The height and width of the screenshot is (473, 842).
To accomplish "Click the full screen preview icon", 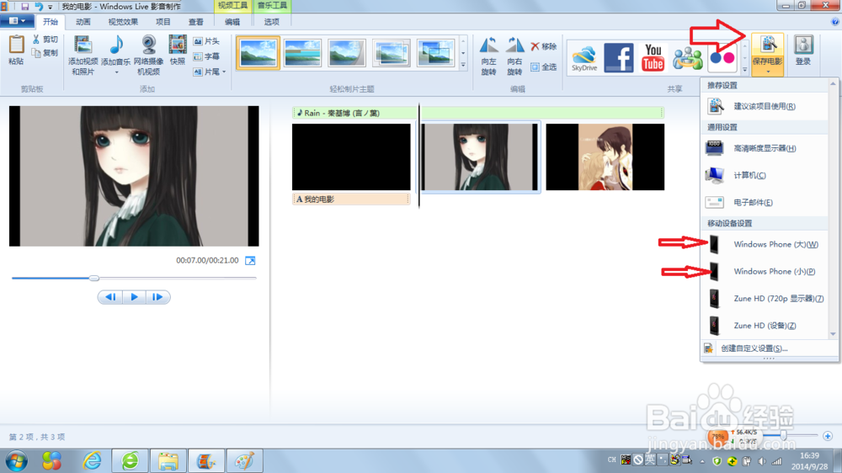I will tap(250, 260).
